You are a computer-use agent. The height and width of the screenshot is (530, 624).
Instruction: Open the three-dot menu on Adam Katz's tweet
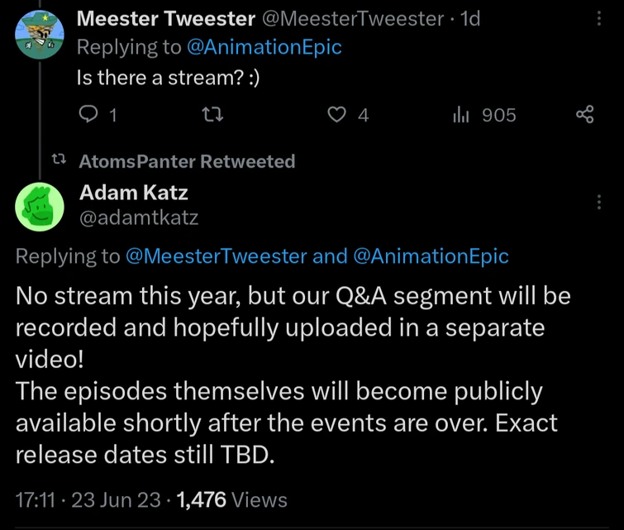tap(599, 202)
